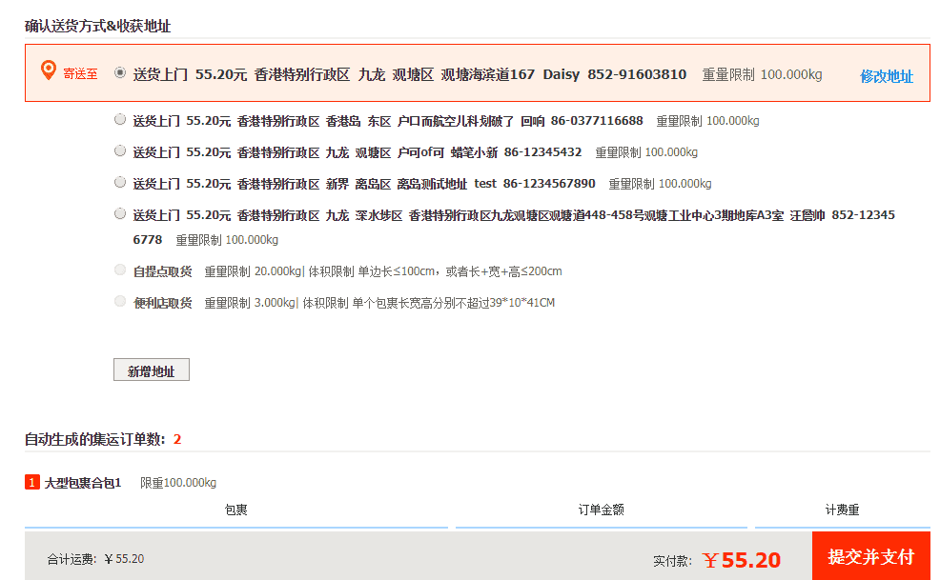Open 修改地址 to edit the address
Screen dimensions: 940x580
pos(887,76)
